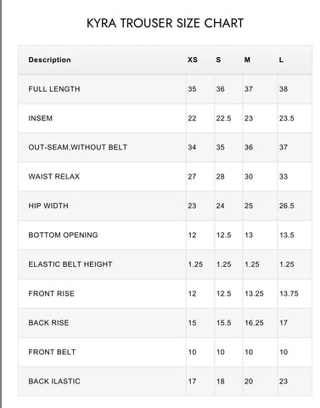Viewport: 320px width, 408px height.
Task: Click the L size column header
Action: [x=281, y=59]
